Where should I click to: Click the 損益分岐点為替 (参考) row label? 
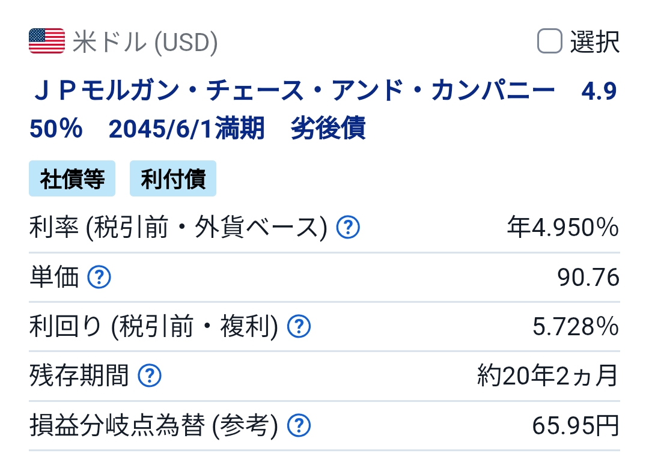click(x=153, y=427)
